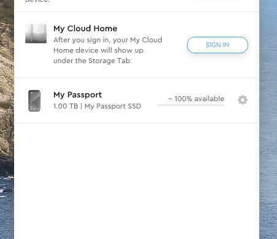Click the divider line below My Passport row

137,123
